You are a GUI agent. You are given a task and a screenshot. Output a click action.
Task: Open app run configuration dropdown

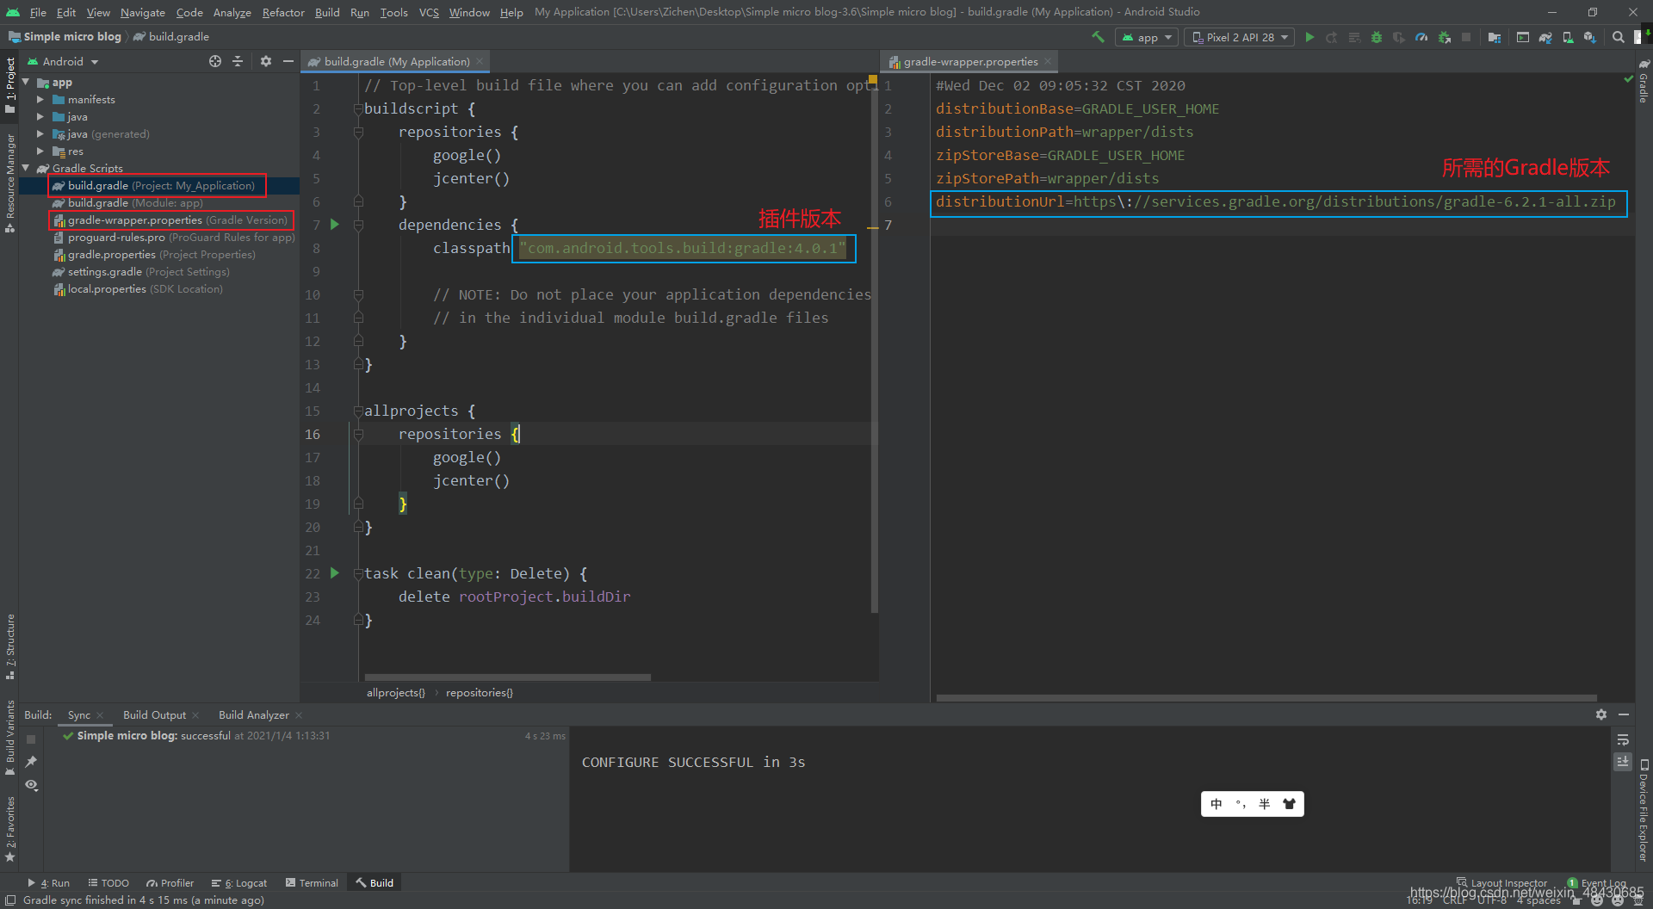[1146, 37]
